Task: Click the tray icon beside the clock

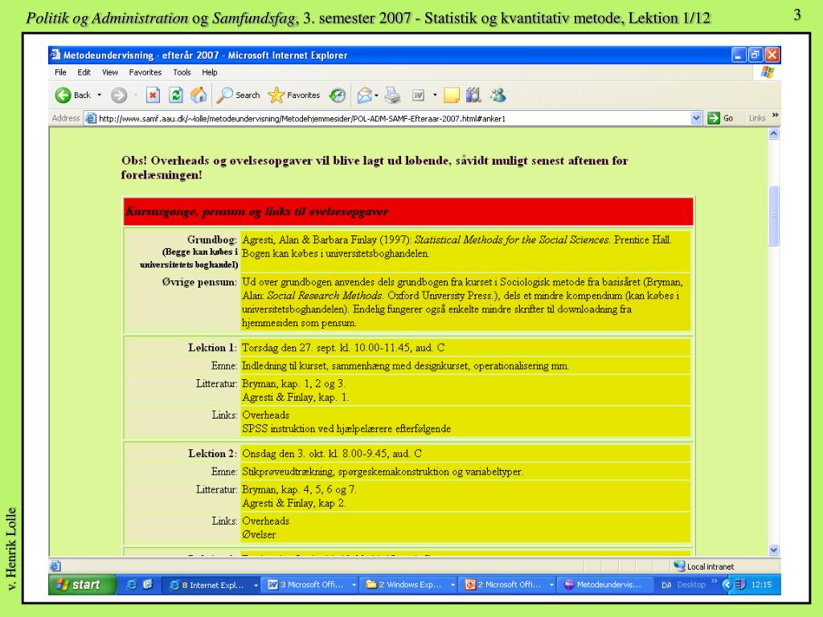Action: [x=740, y=585]
